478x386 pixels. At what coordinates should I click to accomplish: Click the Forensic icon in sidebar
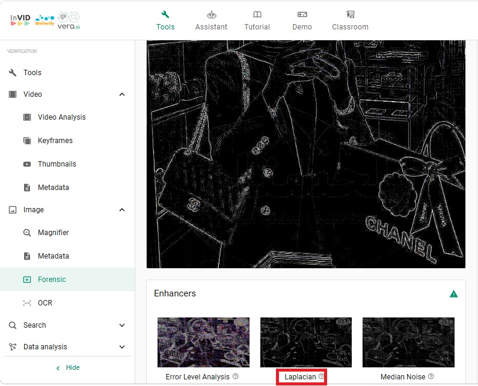[27, 280]
